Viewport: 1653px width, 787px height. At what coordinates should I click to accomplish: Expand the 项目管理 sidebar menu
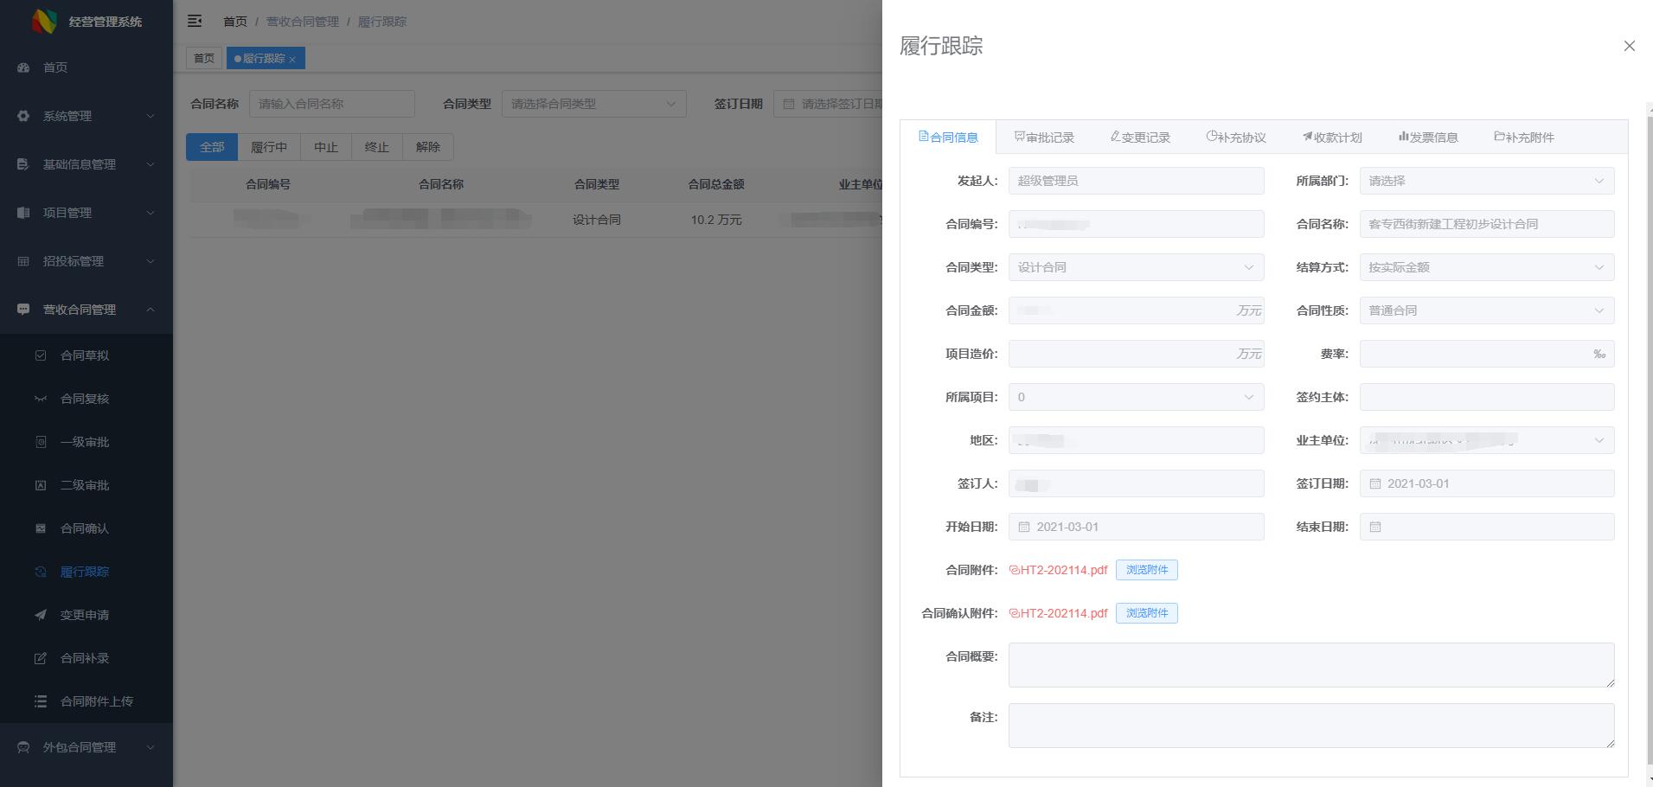[x=150, y=213]
